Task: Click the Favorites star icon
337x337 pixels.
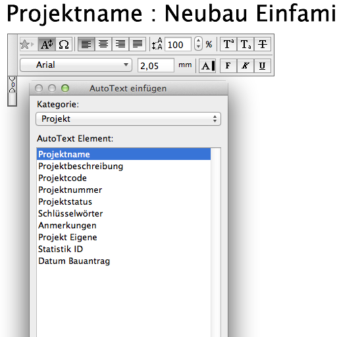Action: click(x=24, y=45)
